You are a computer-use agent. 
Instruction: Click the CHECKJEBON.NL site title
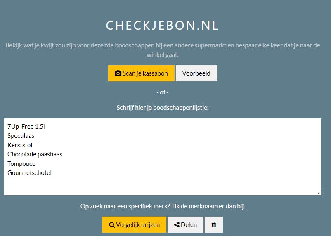162,26
